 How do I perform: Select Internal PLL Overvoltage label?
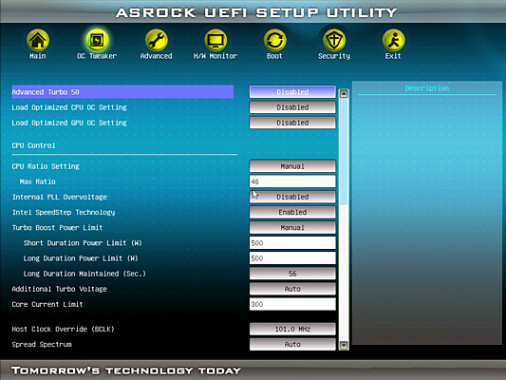click(x=60, y=197)
